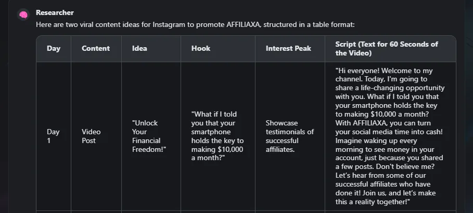Screen dimensions: 473x213
Task: Click the Idea column header
Action: point(139,48)
